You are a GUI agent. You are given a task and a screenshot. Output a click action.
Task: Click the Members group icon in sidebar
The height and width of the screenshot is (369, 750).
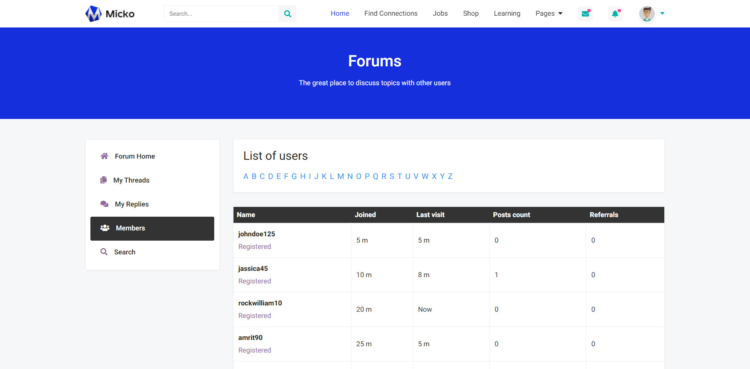[105, 228]
